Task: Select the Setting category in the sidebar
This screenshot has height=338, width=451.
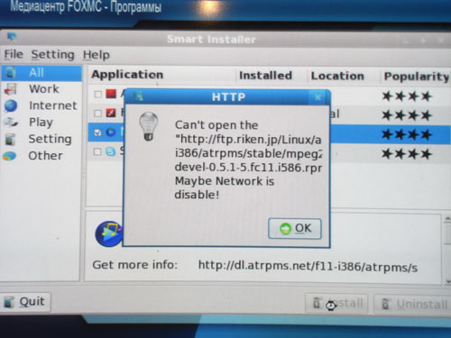Action: (x=41, y=139)
